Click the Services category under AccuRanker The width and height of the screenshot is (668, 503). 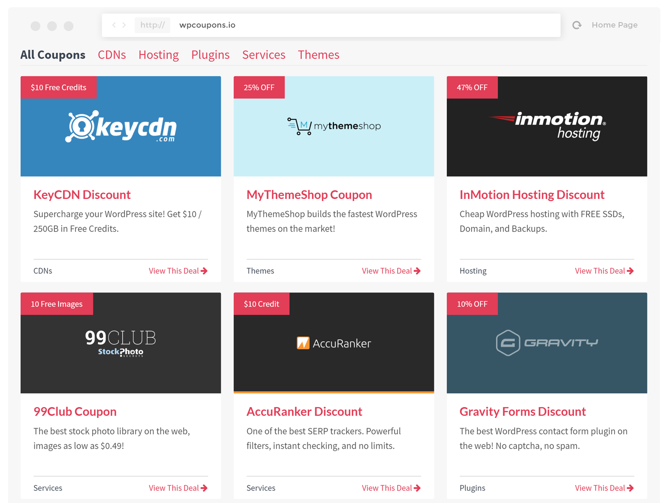(x=261, y=488)
